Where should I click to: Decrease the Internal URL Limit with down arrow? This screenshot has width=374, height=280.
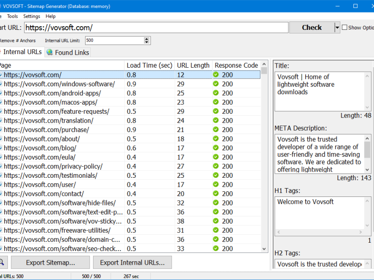[x=146, y=42]
